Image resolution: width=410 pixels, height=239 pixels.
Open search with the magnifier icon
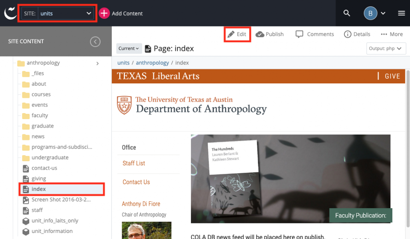(347, 13)
